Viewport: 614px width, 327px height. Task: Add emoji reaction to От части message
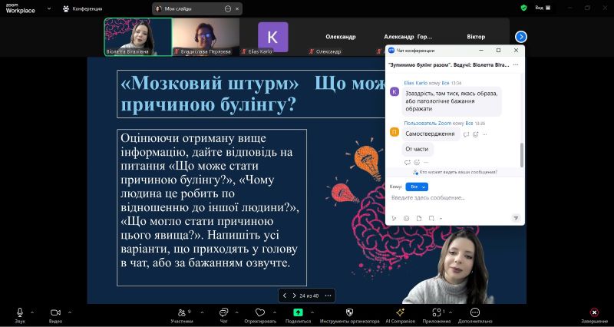(x=417, y=162)
